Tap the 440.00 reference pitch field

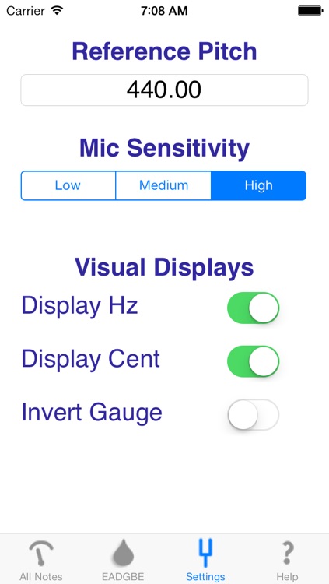pos(164,90)
